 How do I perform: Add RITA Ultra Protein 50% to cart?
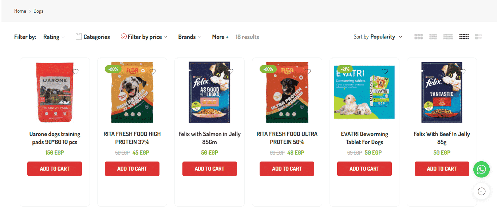pos(287,169)
